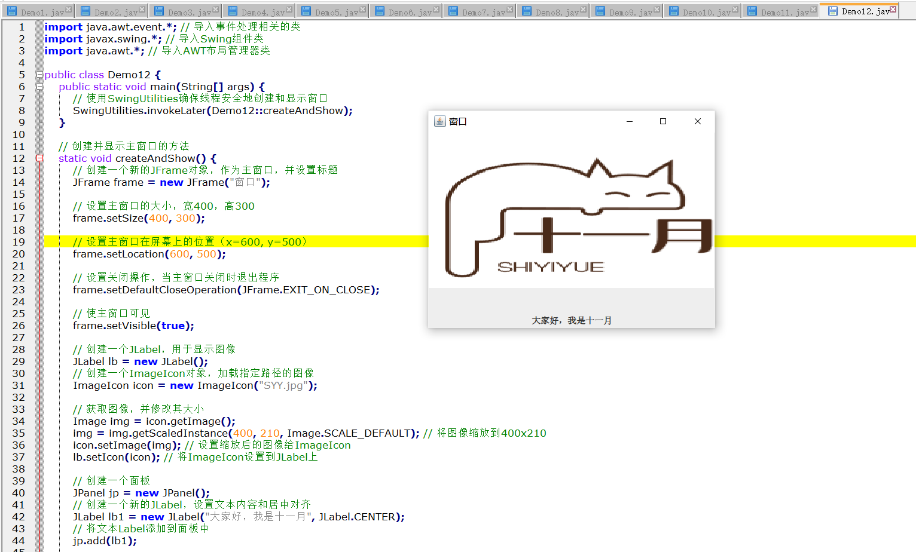This screenshot has width=916, height=552.
Task: Click line number 19 in the margin
Action: point(19,242)
